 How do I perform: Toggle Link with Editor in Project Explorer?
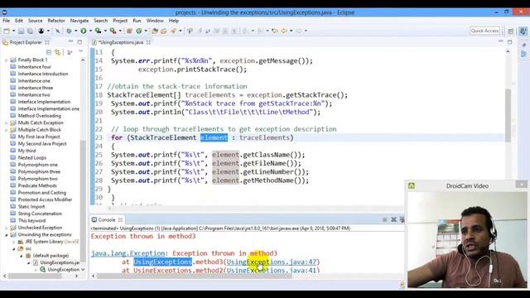(x=58, y=52)
